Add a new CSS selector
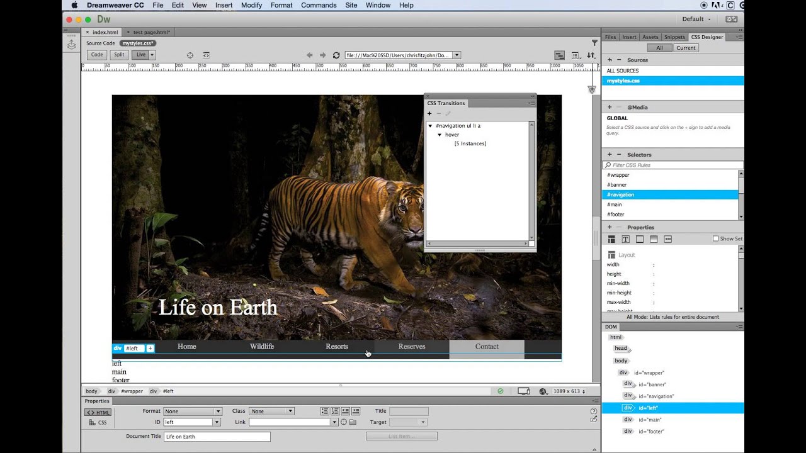This screenshot has height=453, width=806. pyautogui.click(x=610, y=154)
